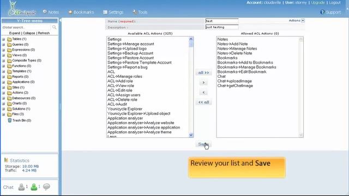Click the Files folder icon

point(9,114)
